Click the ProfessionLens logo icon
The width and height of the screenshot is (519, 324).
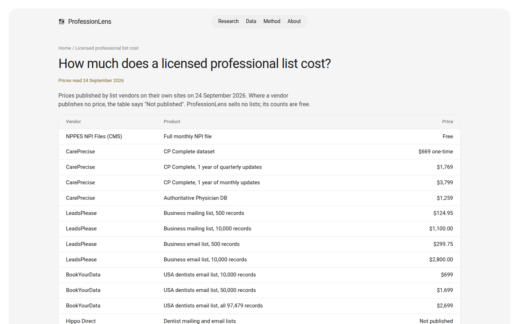pyautogui.click(x=62, y=22)
